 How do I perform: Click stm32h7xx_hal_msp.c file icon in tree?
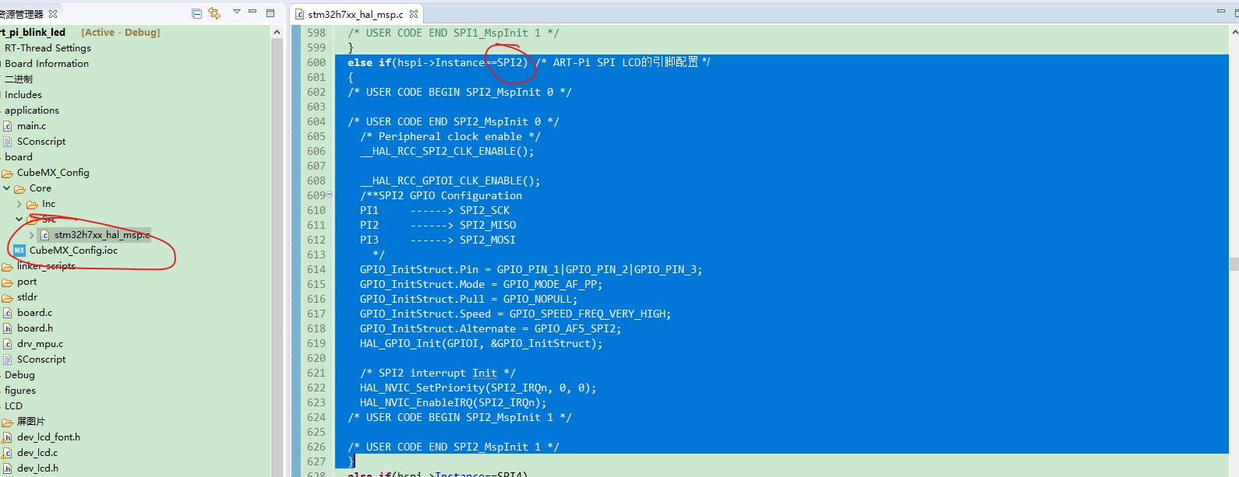44,235
